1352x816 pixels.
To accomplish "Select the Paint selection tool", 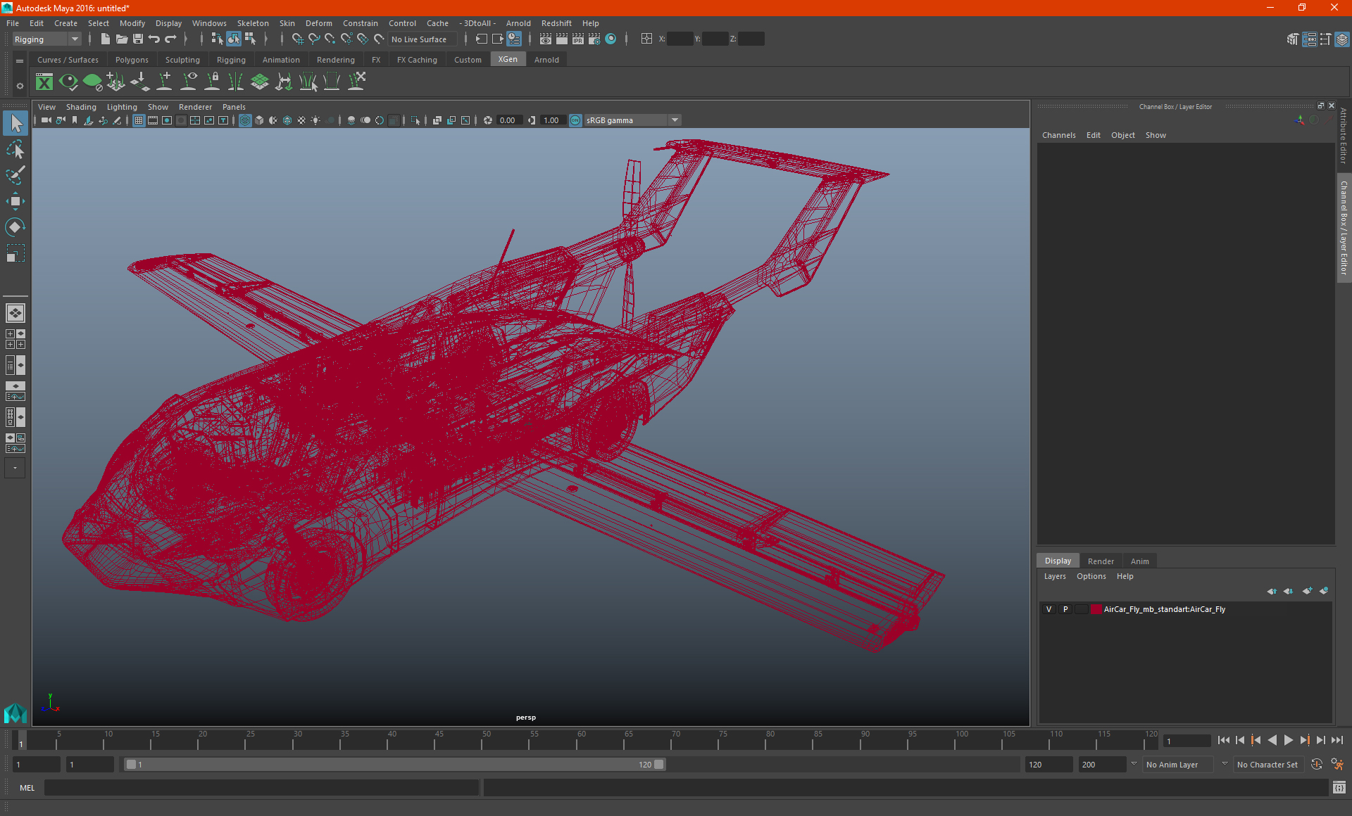I will coord(15,175).
